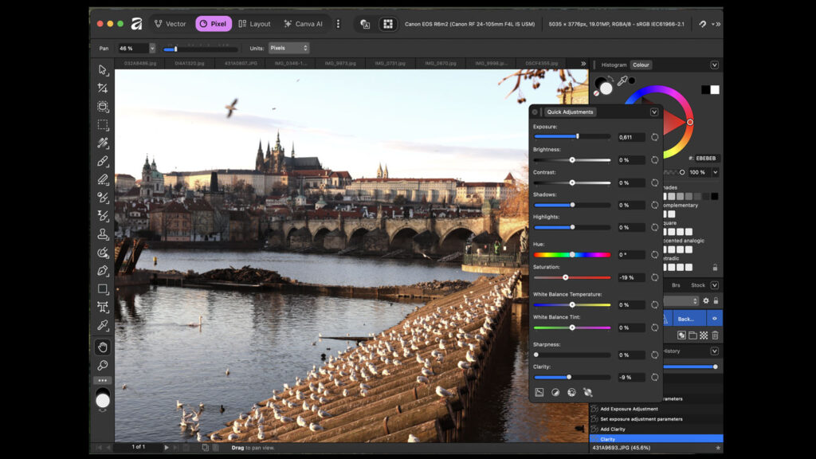Open the Canva AI tab

pyautogui.click(x=310, y=23)
